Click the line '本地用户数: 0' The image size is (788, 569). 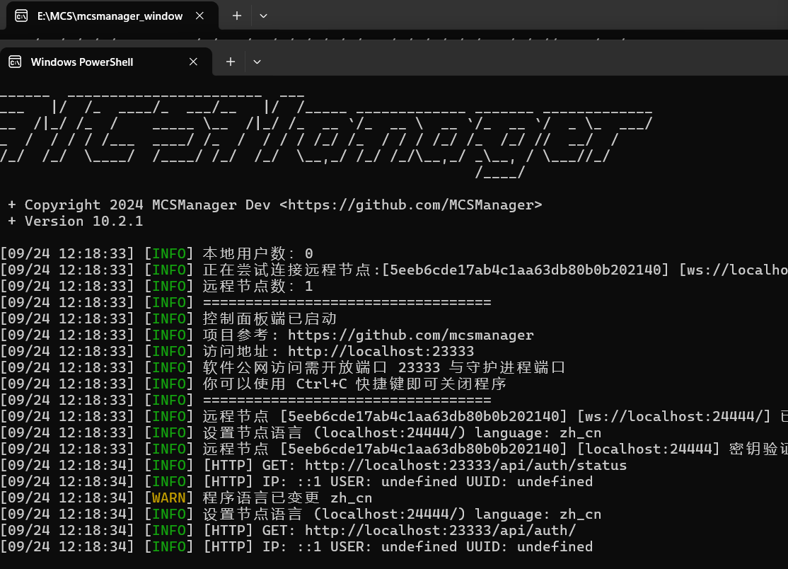(x=257, y=254)
